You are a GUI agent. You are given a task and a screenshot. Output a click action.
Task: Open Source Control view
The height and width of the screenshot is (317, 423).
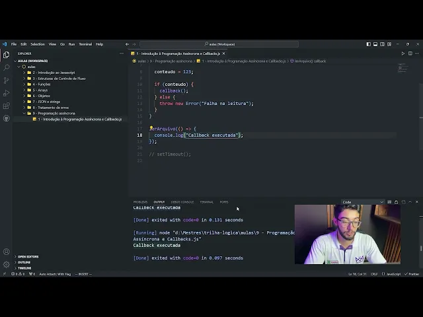tap(6, 80)
